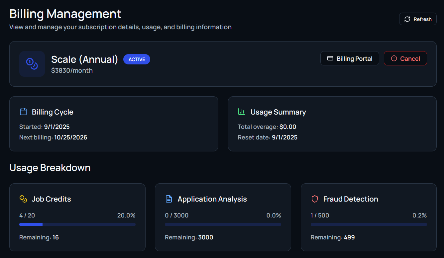The width and height of the screenshot is (444, 258).
Task: Click the calendar icon beside Billing Cycle
Action: [x=23, y=112]
